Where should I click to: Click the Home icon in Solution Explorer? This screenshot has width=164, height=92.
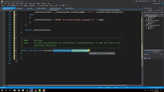click(x=149, y=10)
